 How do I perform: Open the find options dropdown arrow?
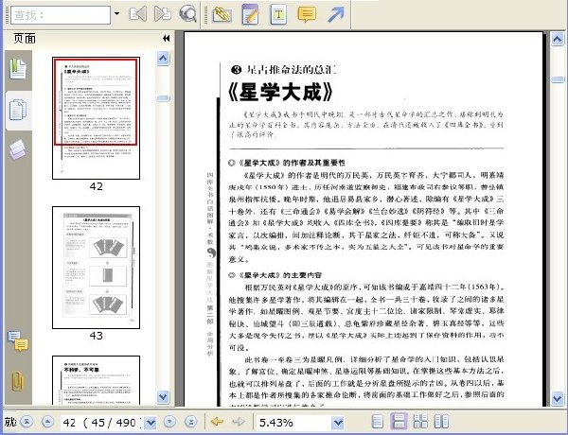pos(117,14)
